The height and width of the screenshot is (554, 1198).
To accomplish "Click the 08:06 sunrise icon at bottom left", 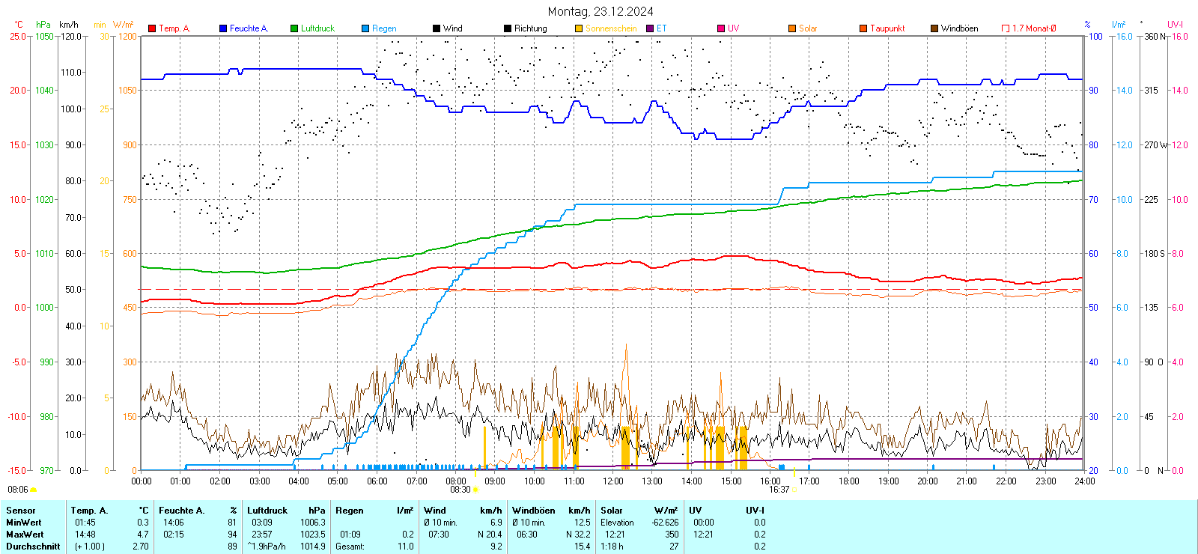I will click(x=33, y=490).
